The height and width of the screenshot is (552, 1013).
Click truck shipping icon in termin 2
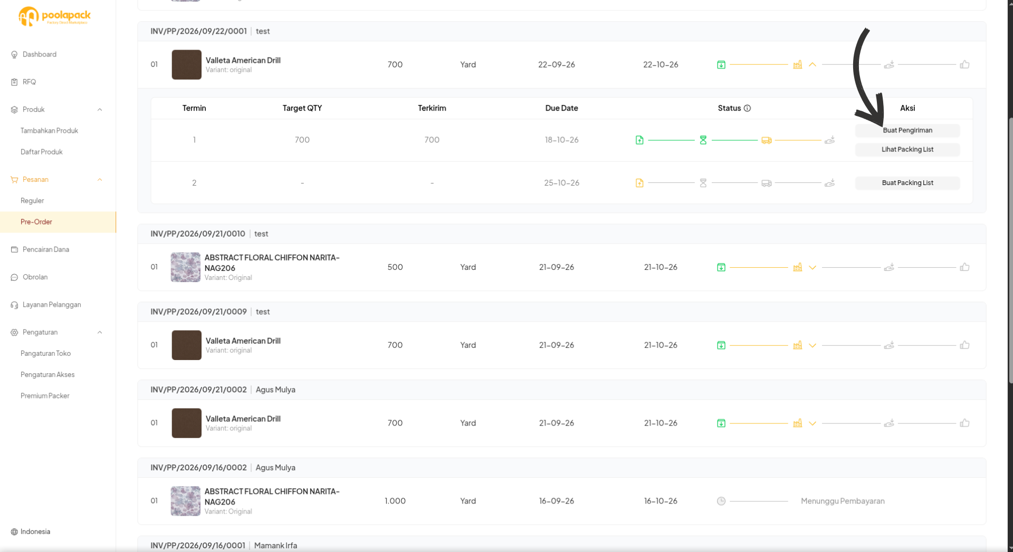click(x=767, y=183)
